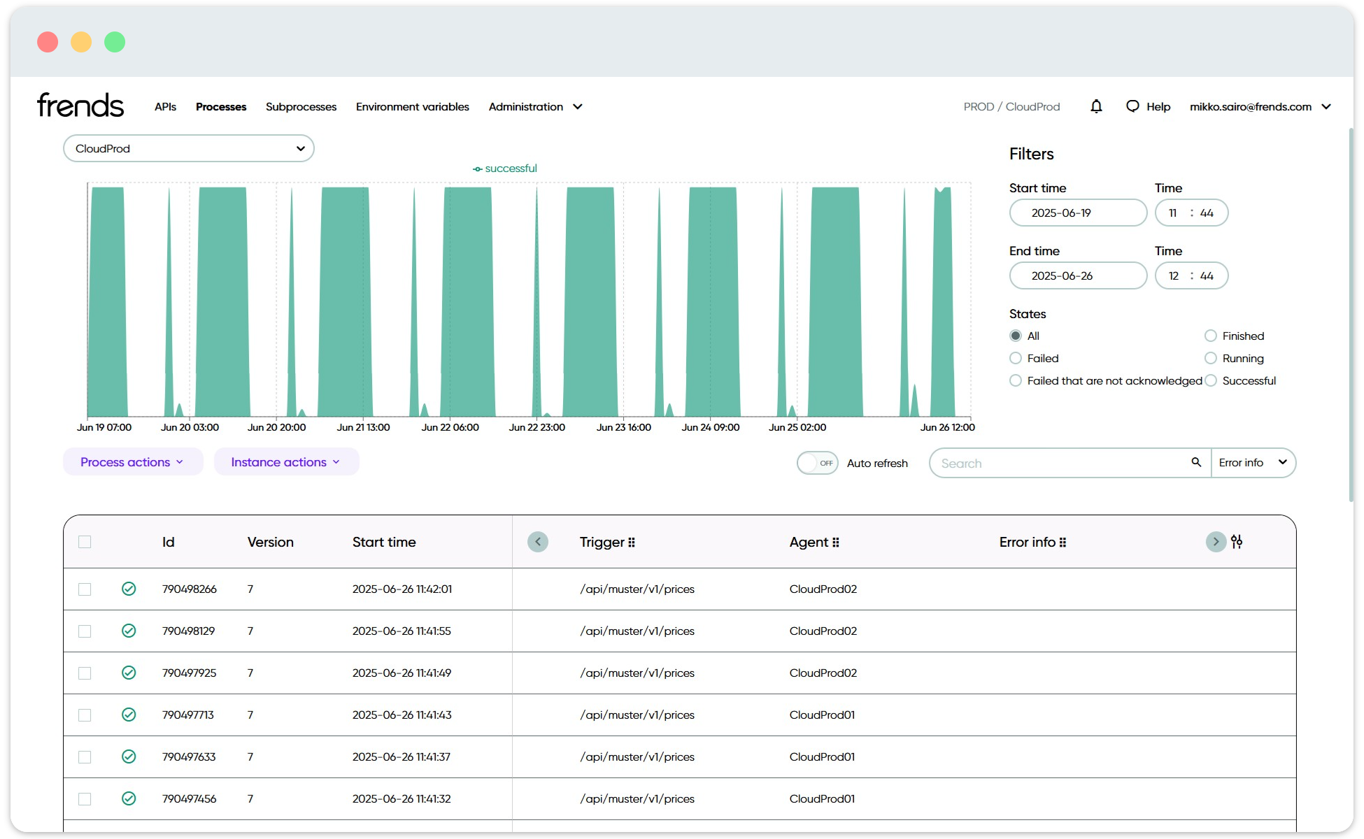Open the column settings sliders icon
1364x839 pixels.
tap(1237, 542)
